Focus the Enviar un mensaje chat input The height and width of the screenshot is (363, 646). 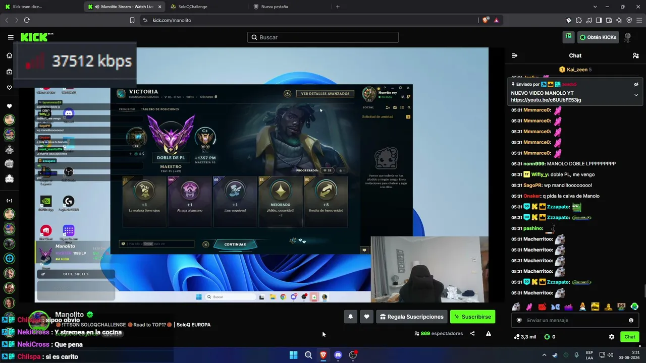point(575,320)
